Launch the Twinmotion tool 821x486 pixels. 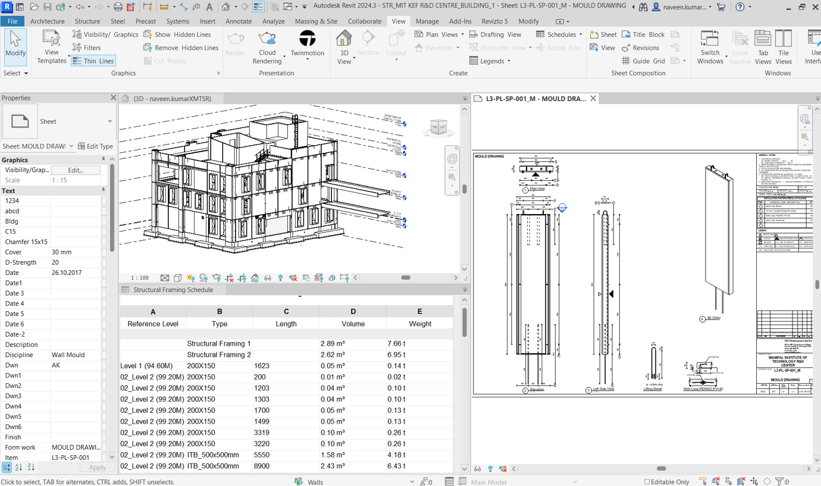307,45
